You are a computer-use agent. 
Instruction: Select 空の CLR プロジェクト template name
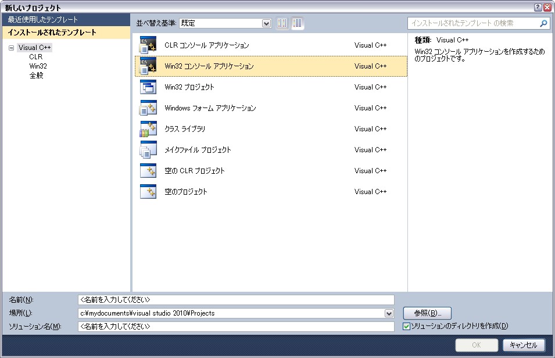coord(195,170)
